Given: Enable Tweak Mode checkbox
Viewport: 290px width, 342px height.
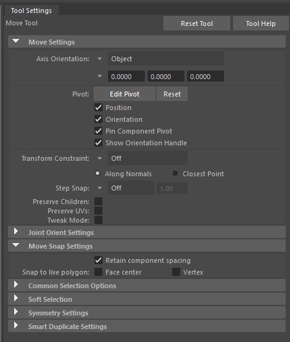Looking at the screenshot, I should [98, 220].
